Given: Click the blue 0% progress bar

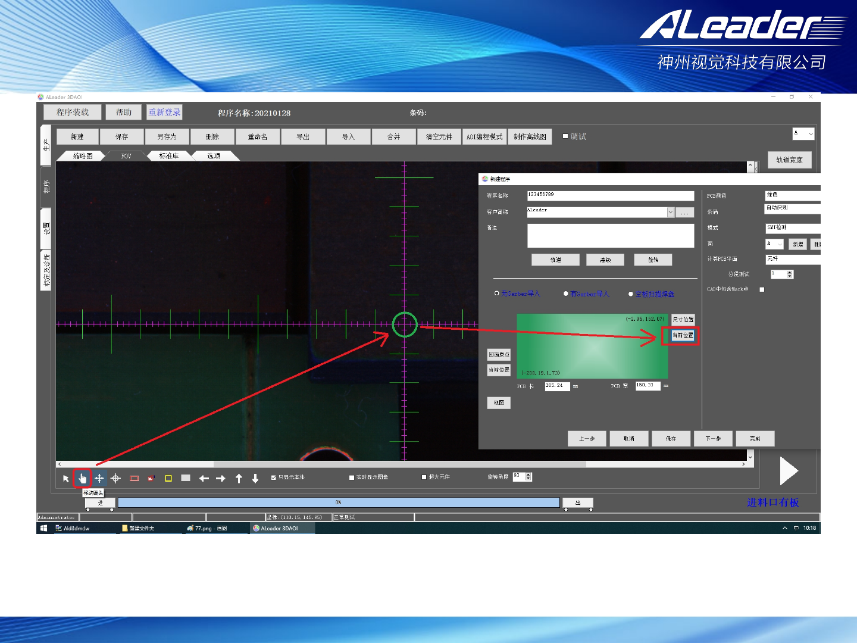Looking at the screenshot, I should pos(339,502).
